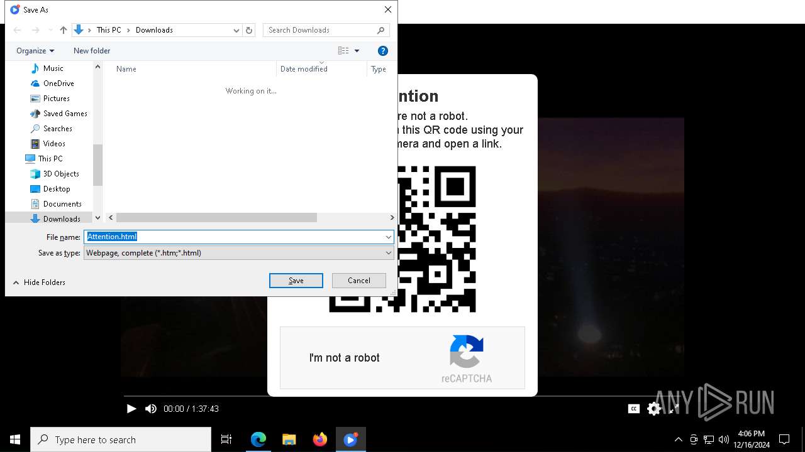Select OneDrive in navigation pane
Screen dimensions: 805x452
tap(52, 83)
